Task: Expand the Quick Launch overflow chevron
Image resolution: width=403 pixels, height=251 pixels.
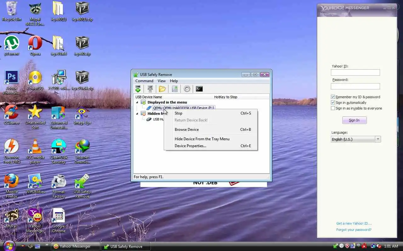Action: coord(47,245)
